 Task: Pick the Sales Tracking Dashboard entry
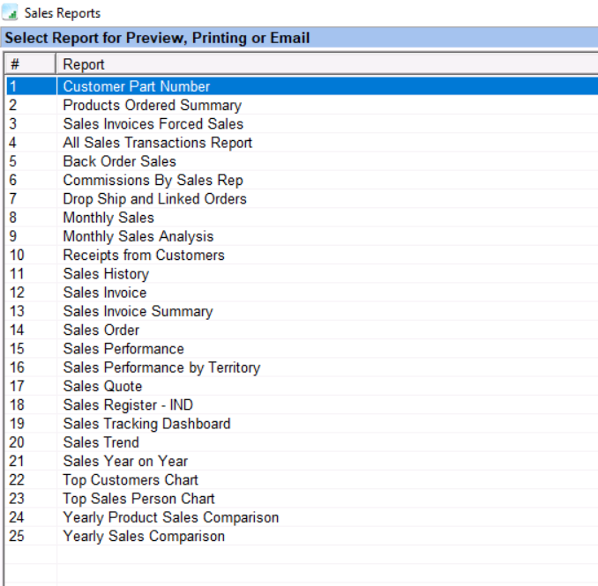146,424
